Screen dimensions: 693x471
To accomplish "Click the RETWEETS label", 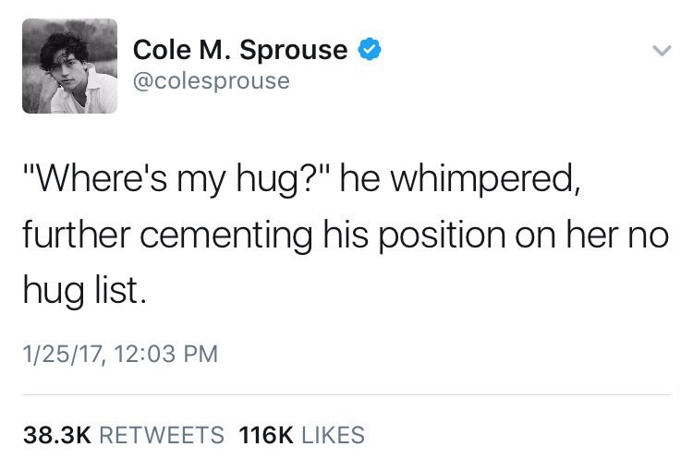I will coord(161,434).
